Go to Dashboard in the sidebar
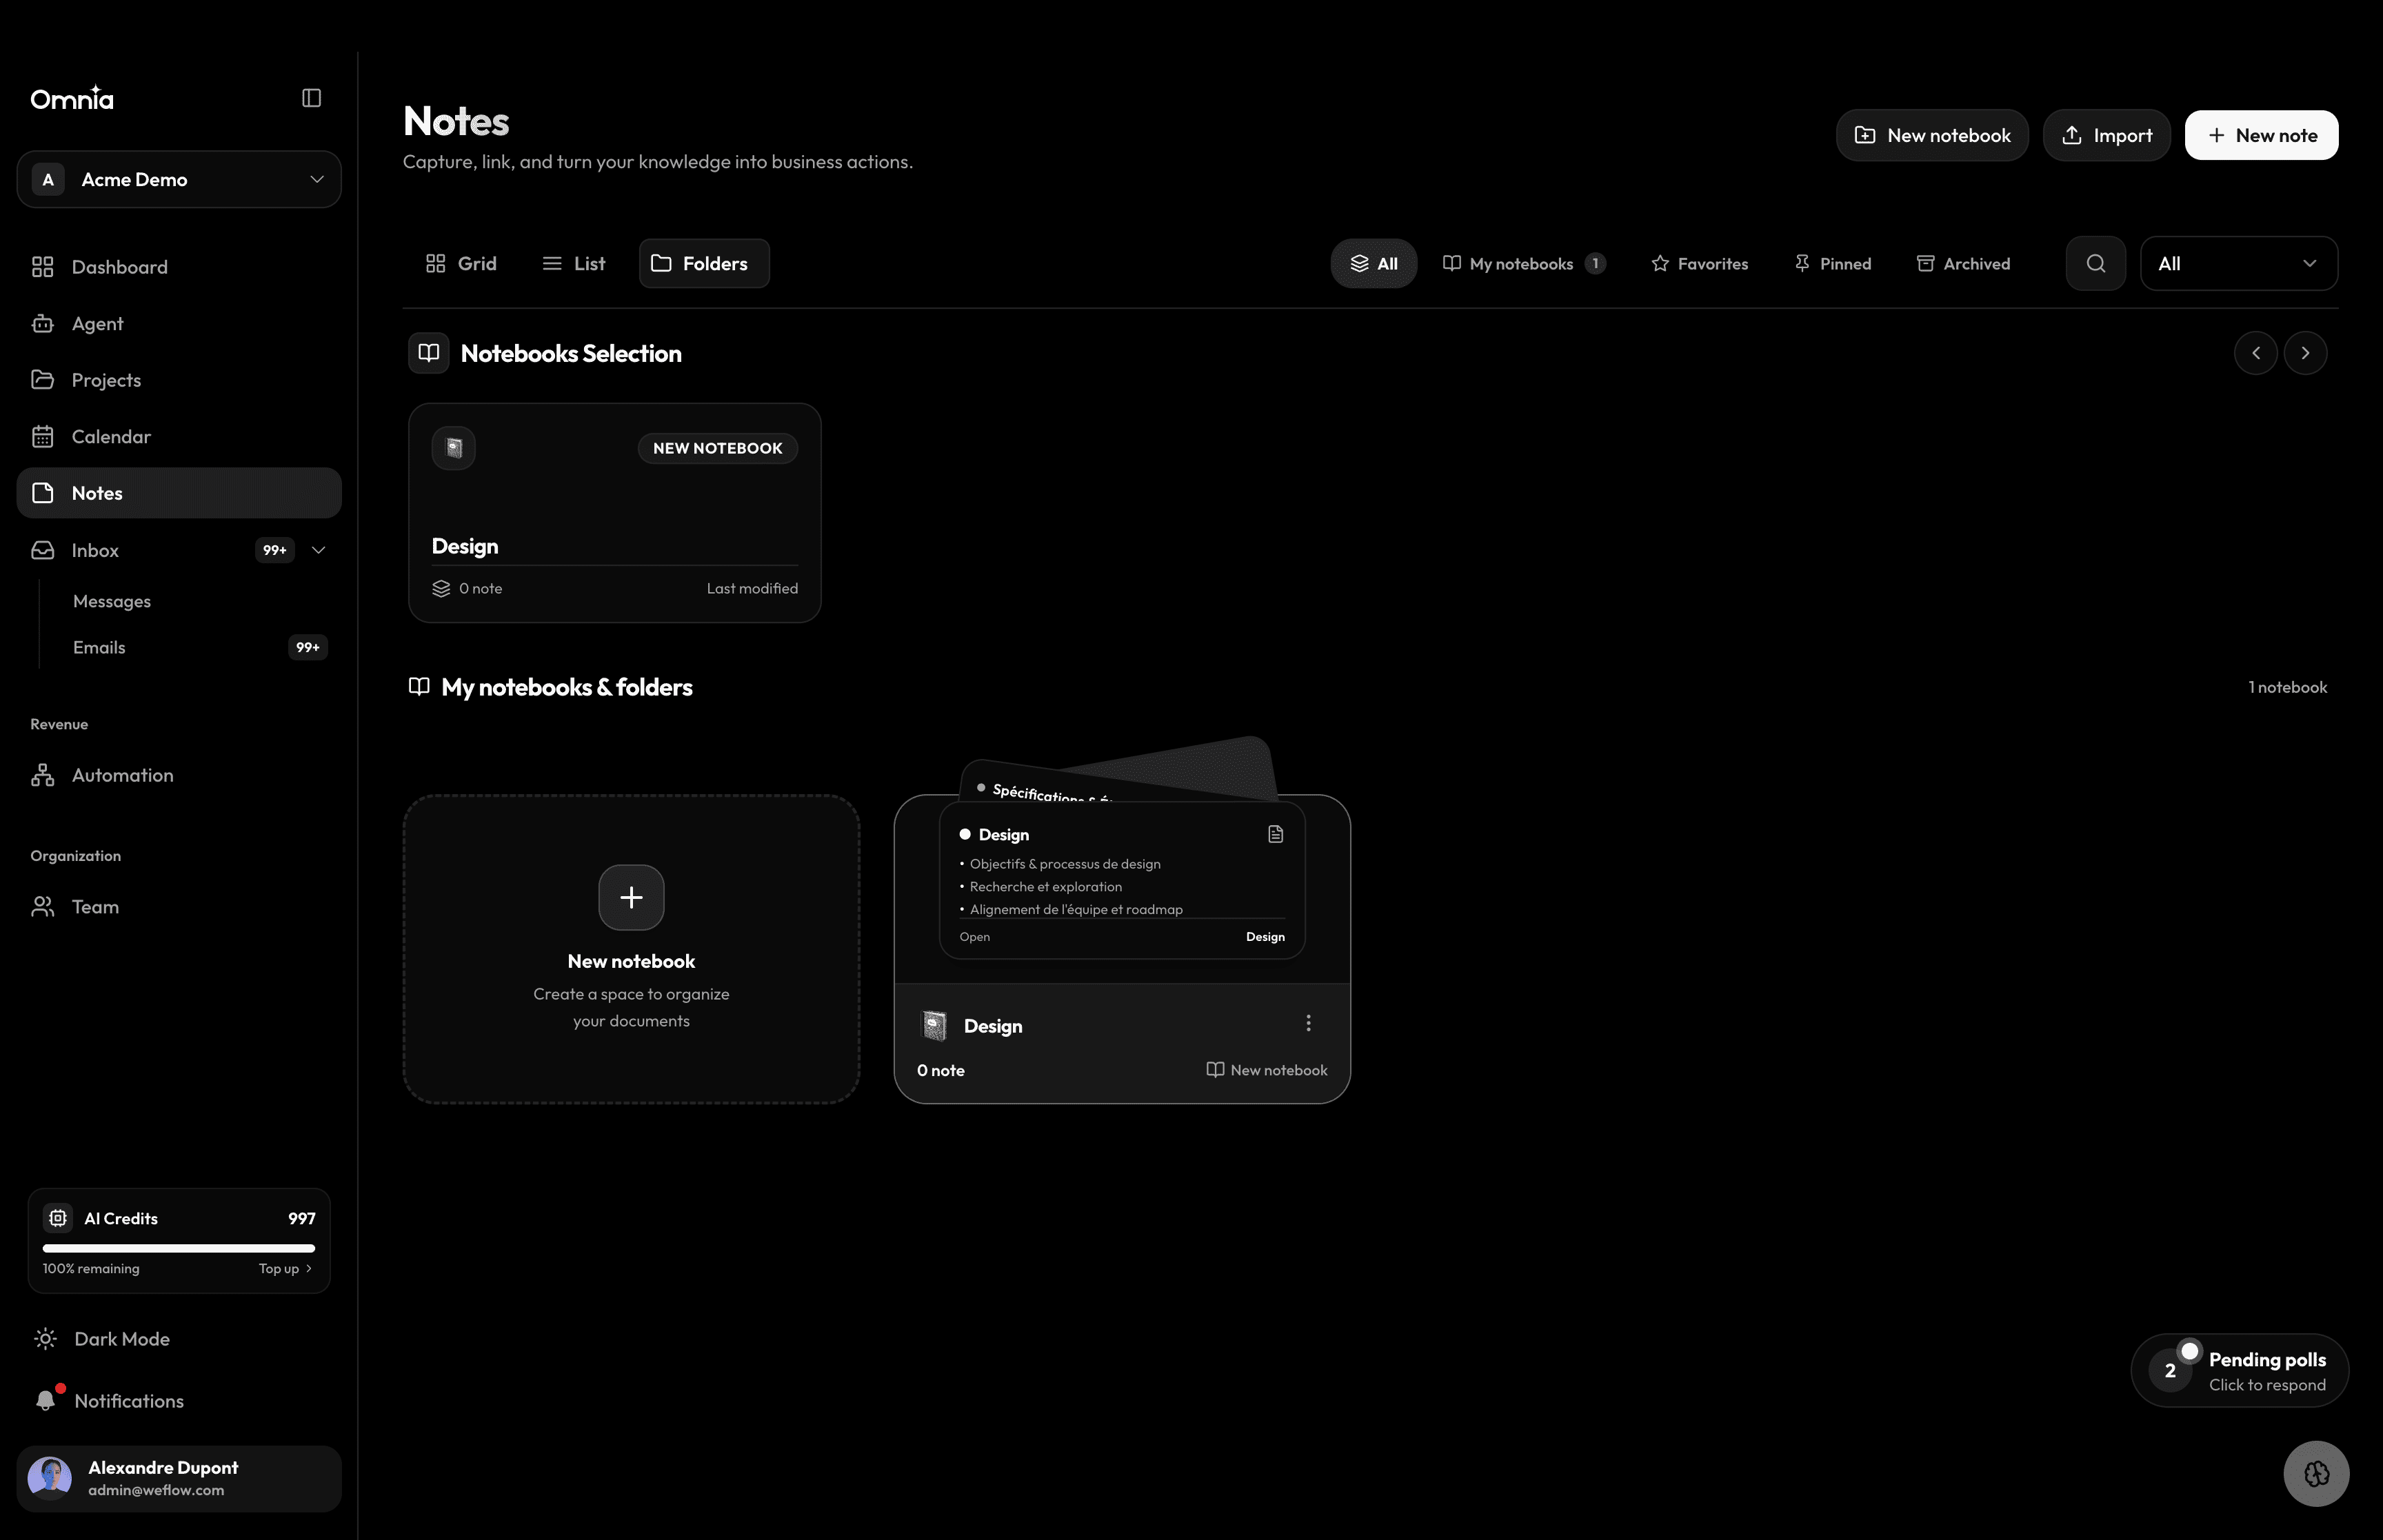Screen dimensions: 2383x1540 click(179, 267)
